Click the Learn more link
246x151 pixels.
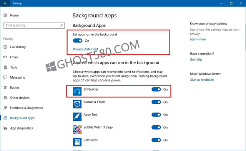198,39
